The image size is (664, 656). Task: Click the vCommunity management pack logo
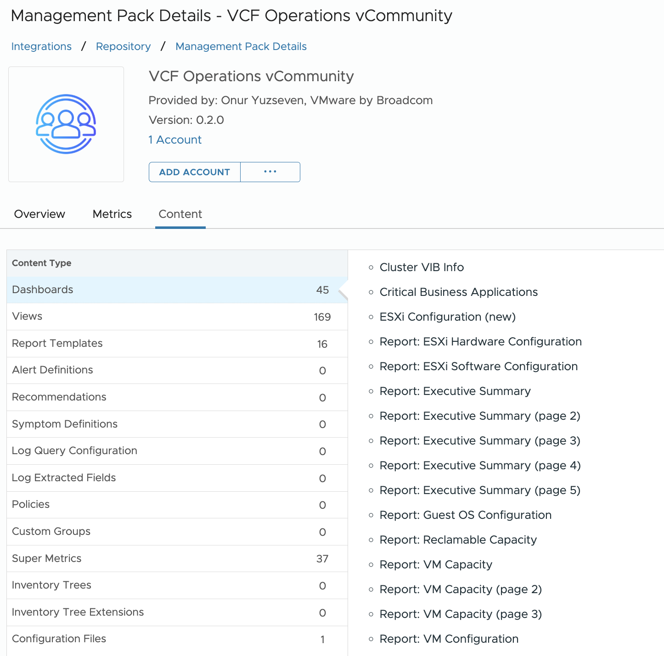pyautogui.click(x=66, y=124)
